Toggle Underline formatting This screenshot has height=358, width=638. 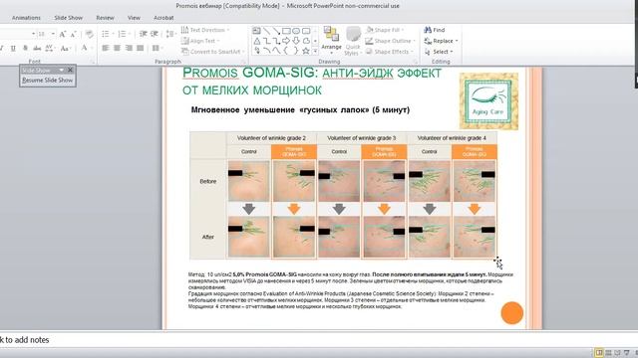pyautogui.click(x=13, y=49)
